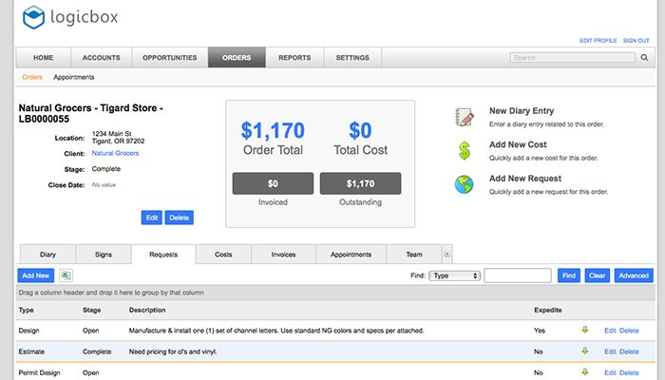The height and width of the screenshot is (380, 665).
Task: Click the search magnifier icon
Action: [x=643, y=58]
